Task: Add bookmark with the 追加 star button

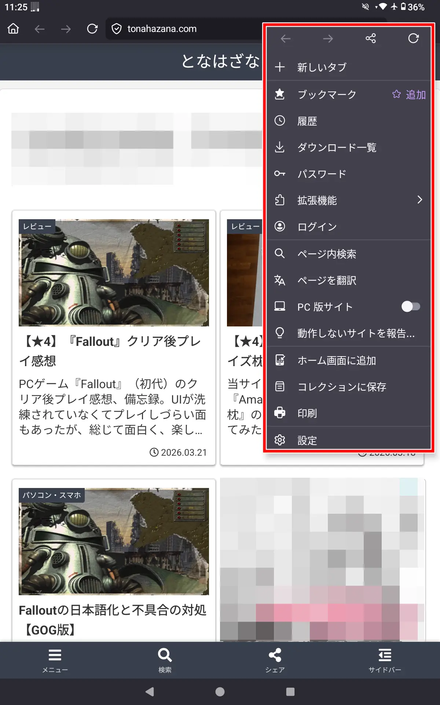Action: coord(409,95)
